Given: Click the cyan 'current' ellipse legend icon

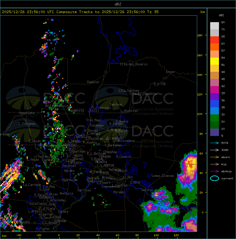Looking at the screenshot, I should [x=214, y=178].
